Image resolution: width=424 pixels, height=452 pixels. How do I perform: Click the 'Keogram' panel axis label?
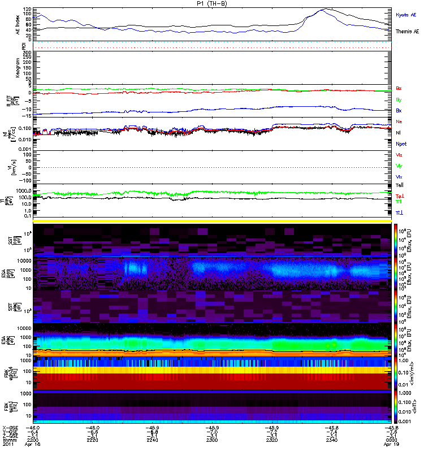point(18,67)
